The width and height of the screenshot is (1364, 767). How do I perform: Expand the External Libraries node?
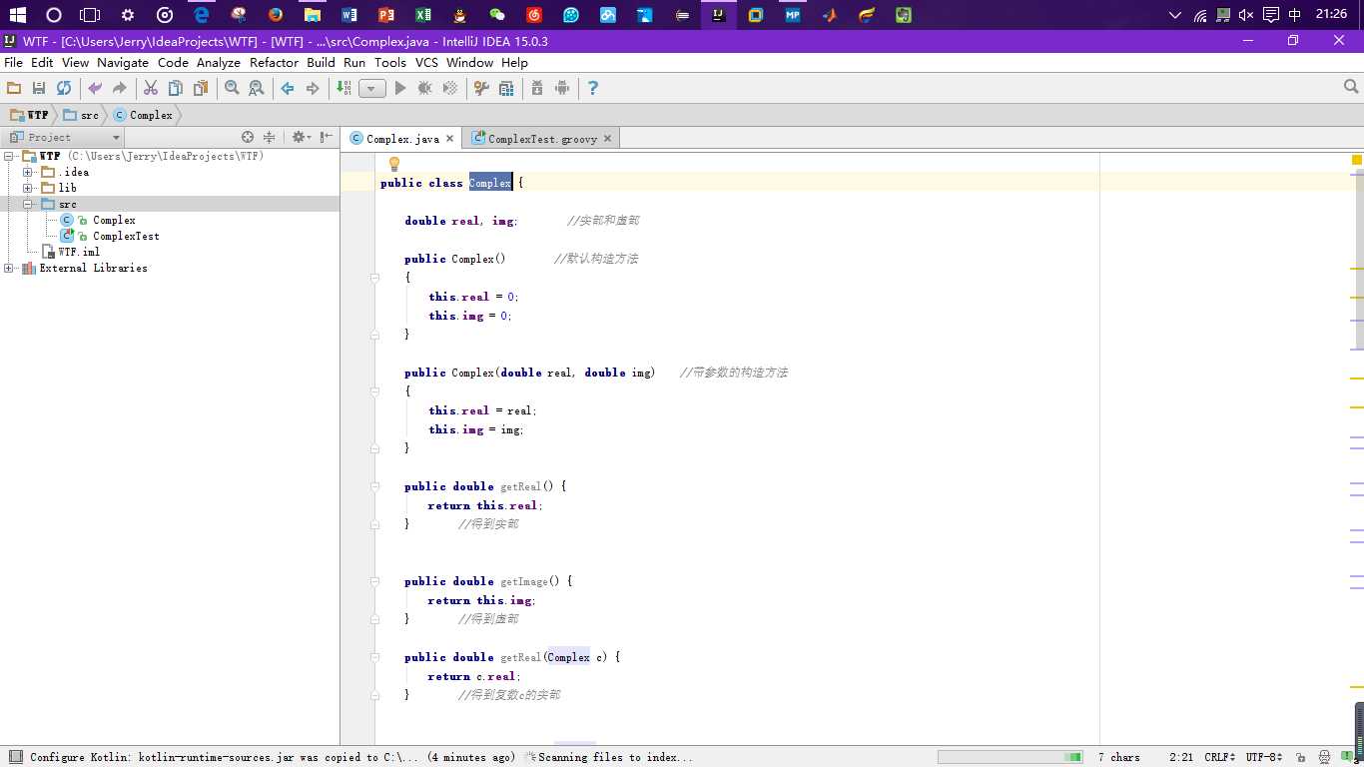(x=10, y=268)
